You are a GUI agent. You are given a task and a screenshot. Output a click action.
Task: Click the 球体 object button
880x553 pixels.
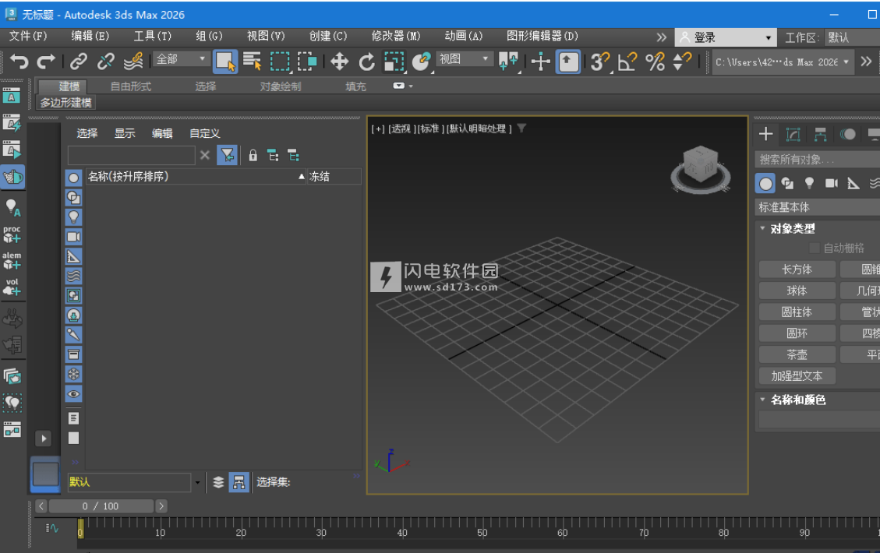click(x=796, y=291)
